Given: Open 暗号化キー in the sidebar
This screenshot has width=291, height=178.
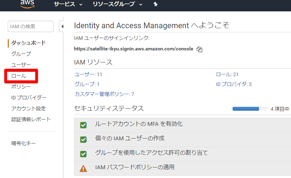Looking at the screenshot, I should [x=23, y=143].
